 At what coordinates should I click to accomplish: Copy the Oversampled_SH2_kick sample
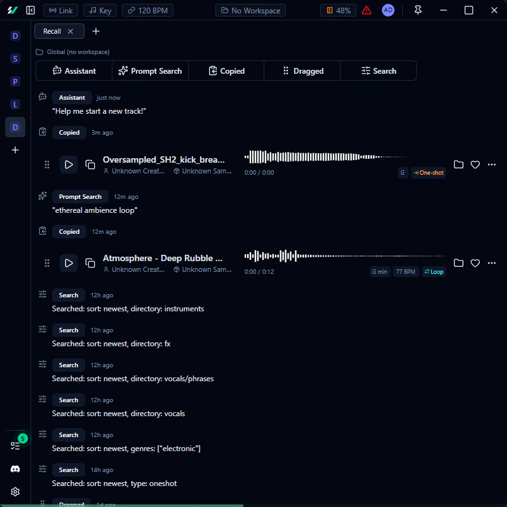tap(90, 165)
